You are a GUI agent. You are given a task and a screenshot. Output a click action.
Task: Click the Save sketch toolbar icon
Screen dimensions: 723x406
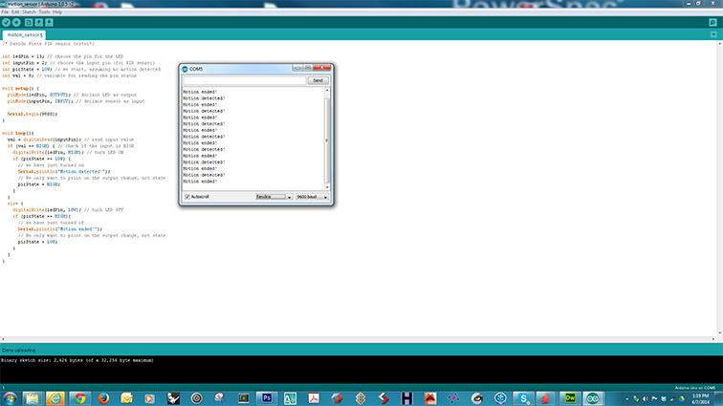(x=49, y=22)
